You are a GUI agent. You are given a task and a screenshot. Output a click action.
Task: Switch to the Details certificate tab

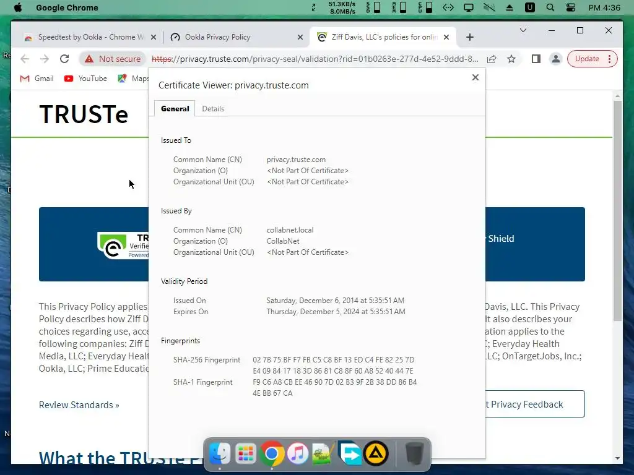click(x=213, y=109)
